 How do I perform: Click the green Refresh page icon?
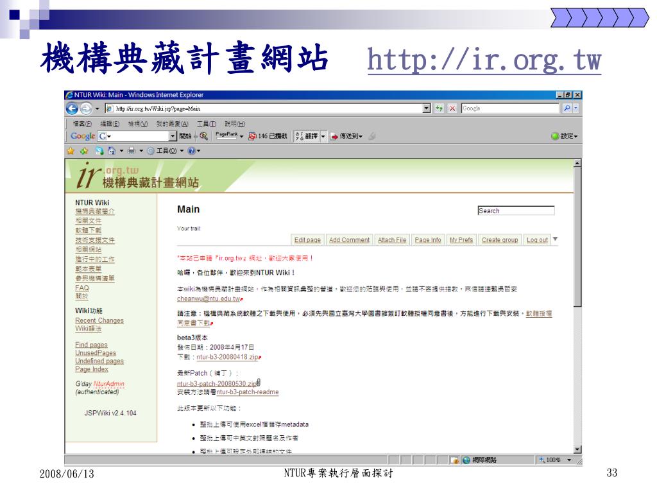coord(439,108)
